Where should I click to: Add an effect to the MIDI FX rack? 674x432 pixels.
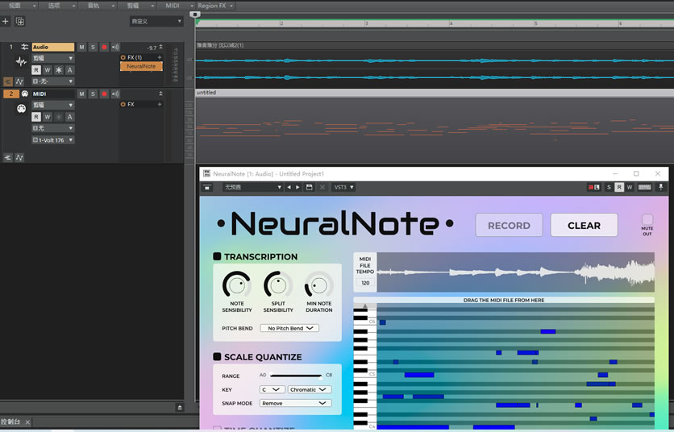click(x=160, y=104)
